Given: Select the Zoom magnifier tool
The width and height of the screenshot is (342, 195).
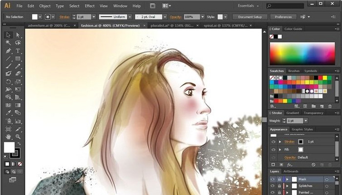Looking at the screenshot, I should pyautogui.click(x=18, y=137).
